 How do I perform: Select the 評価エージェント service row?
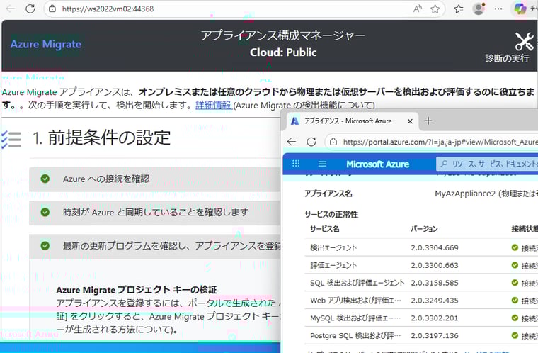[421, 265]
